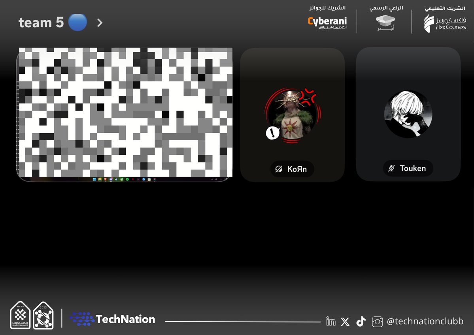
Task: Open the TikTok icon in footer
Action: tap(361, 322)
